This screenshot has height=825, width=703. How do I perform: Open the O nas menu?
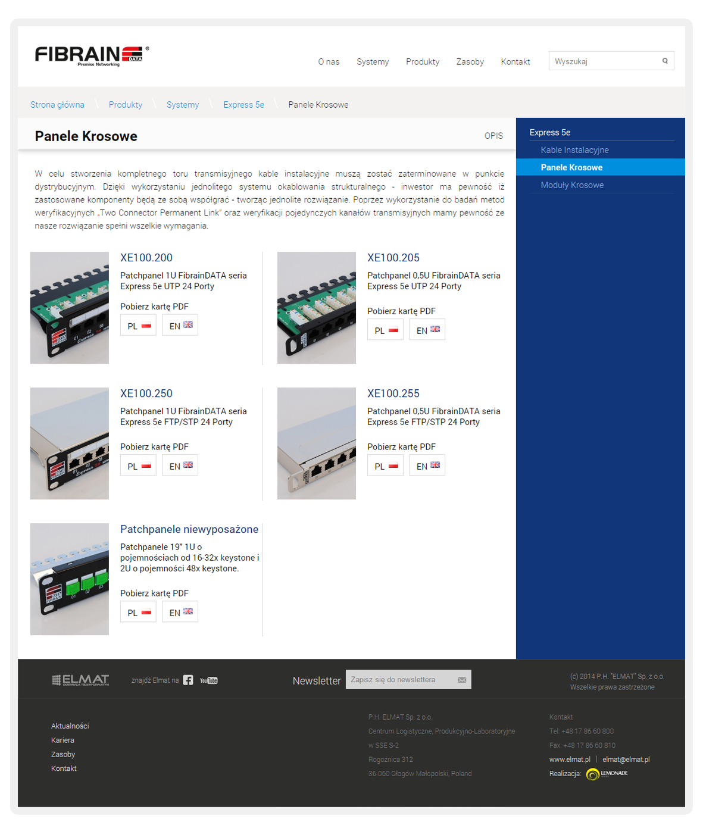click(329, 62)
